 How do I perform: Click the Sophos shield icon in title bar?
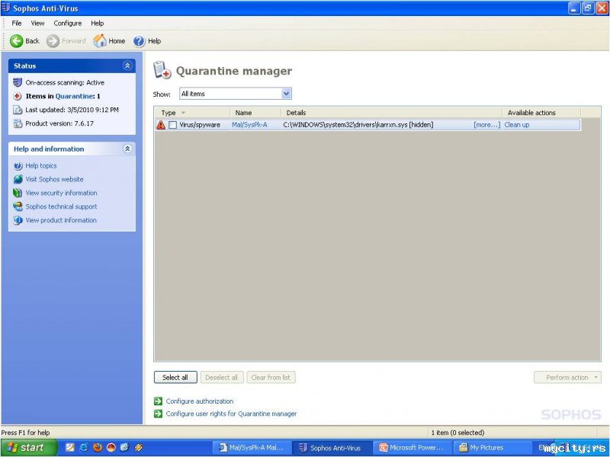pyautogui.click(x=6, y=8)
